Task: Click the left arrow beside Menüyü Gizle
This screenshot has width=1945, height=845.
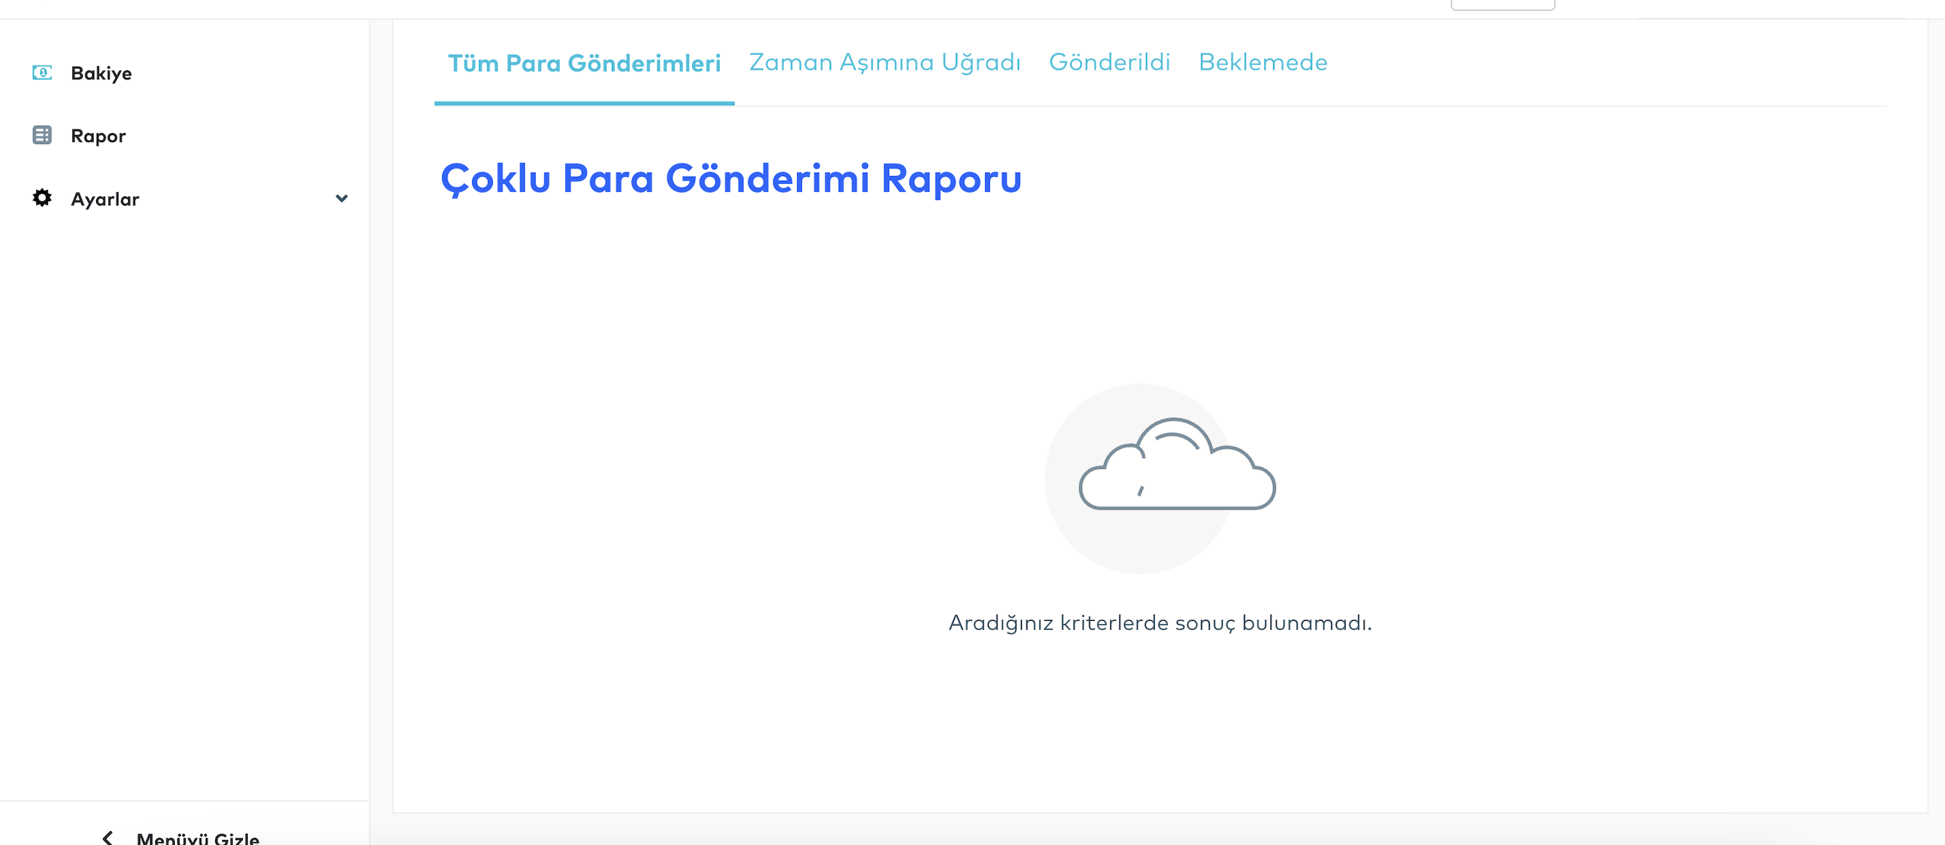Action: click(108, 837)
